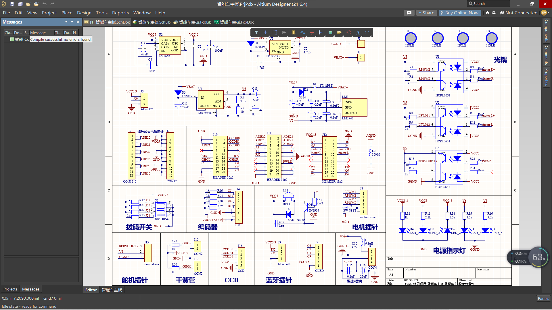Place a No ERC marker
552x310 pixels.
(349, 32)
